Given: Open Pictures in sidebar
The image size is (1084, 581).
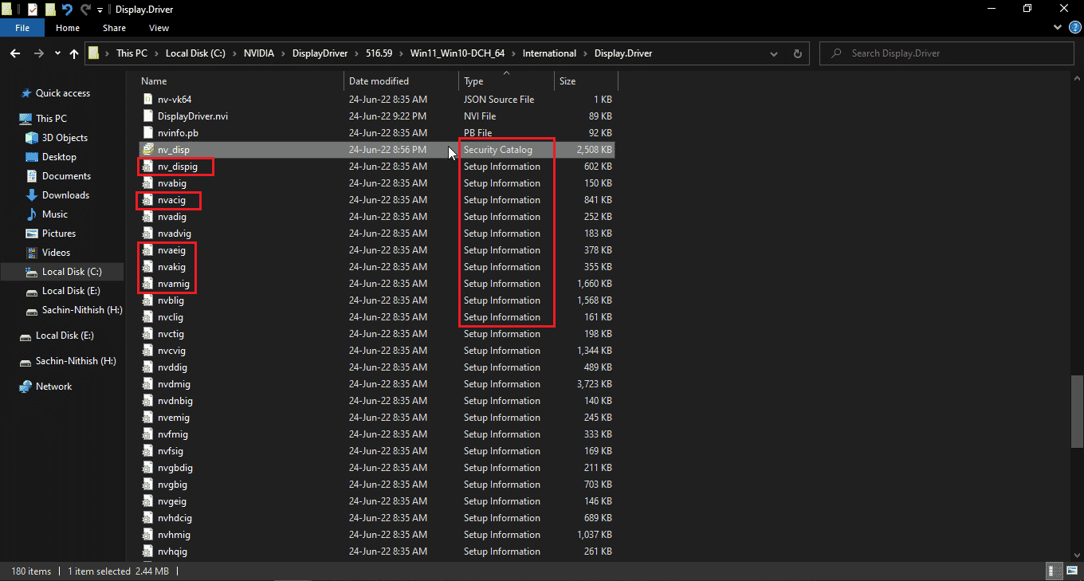Looking at the screenshot, I should [x=59, y=234].
